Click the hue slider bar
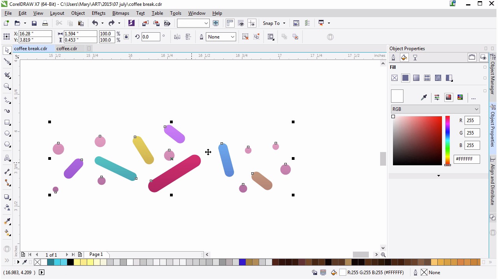Image resolution: width=498 pixels, height=280 pixels. (x=447, y=141)
